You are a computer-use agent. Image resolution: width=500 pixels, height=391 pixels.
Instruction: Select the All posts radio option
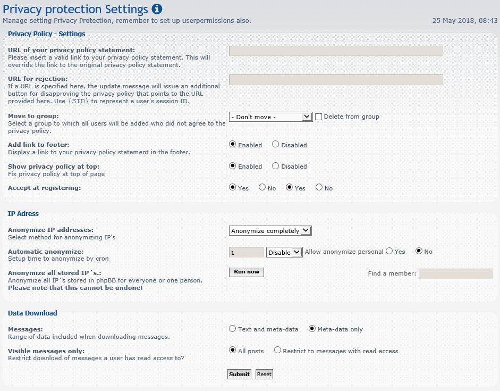[x=232, y=350]
